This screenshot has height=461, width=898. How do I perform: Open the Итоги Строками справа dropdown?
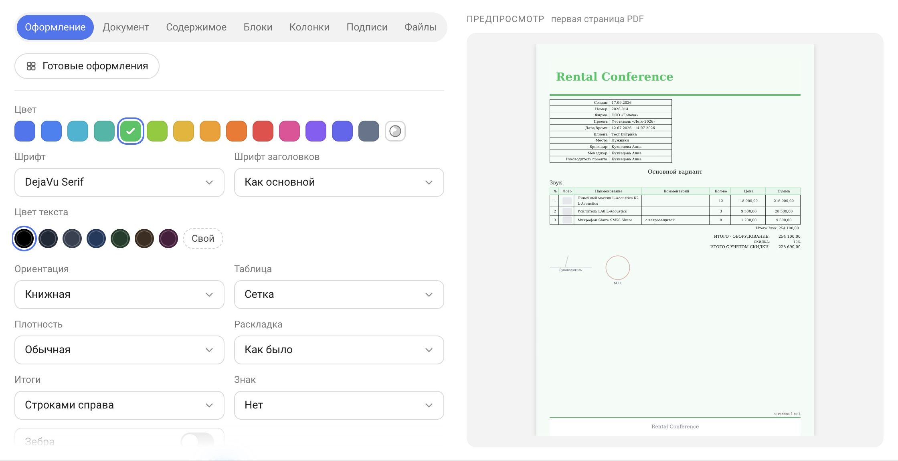[x=119, y=405]
